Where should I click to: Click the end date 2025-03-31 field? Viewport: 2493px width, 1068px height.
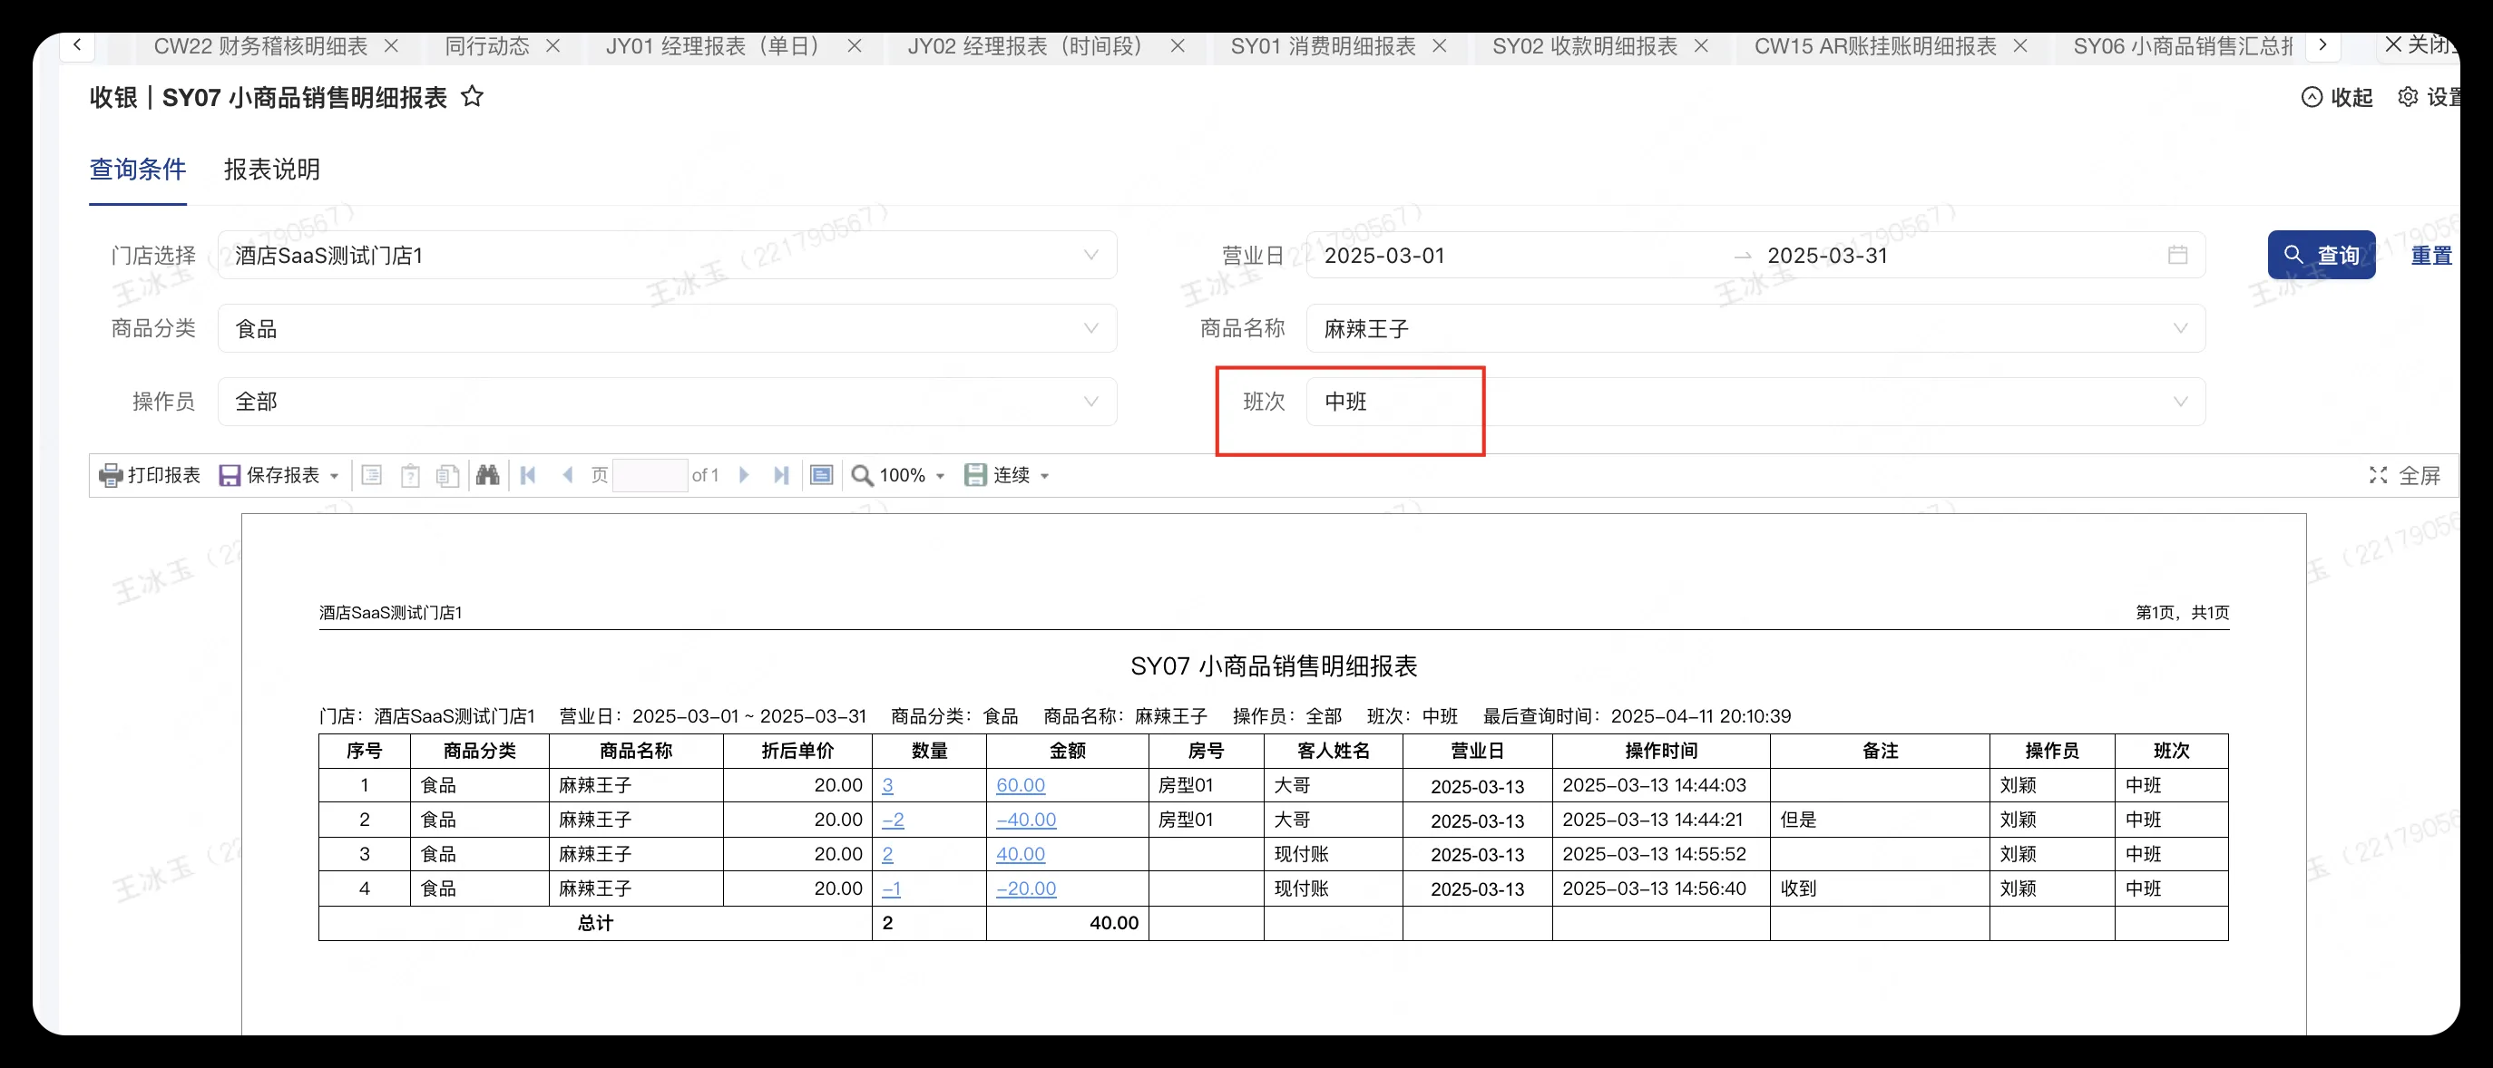(x=1827, y=256)
